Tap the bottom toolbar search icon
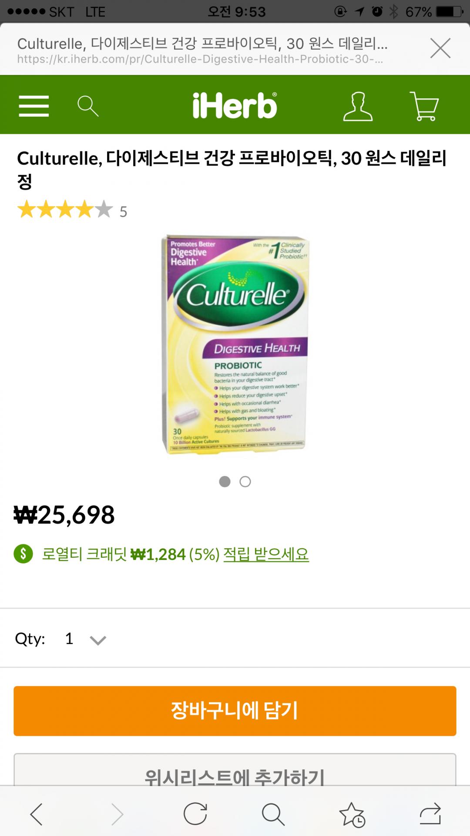Image resolution: width=470 pixels, height=836 pixels. click(x=273, y=814)
